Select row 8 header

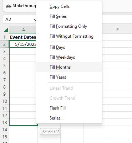5,87
